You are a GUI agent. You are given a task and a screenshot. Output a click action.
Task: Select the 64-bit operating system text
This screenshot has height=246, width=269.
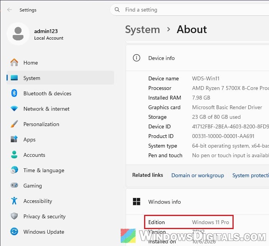(231, 146)
